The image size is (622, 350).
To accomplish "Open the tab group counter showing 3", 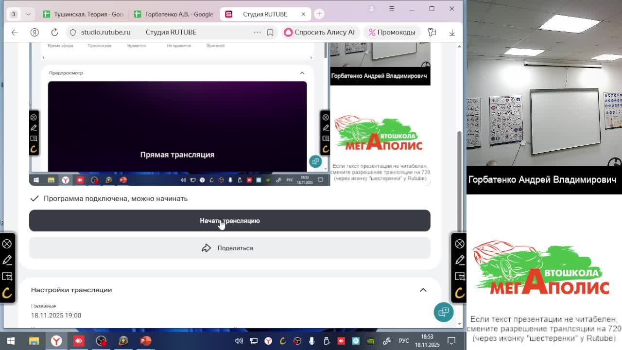I will click(14, 14).
